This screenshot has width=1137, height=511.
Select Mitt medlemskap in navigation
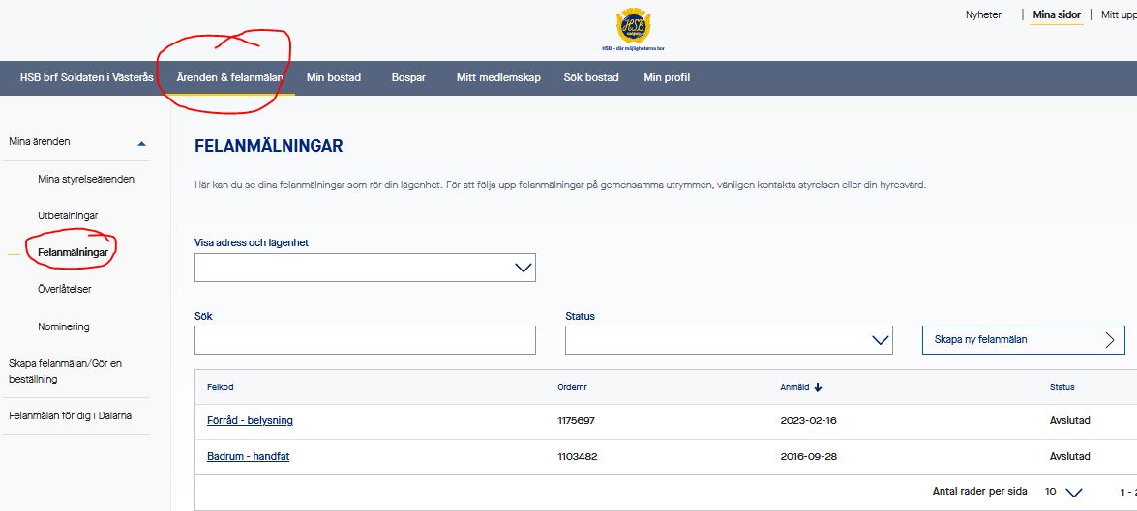498,78
